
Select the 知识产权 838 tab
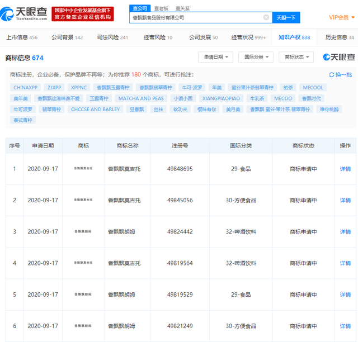(x=294, y=37)
